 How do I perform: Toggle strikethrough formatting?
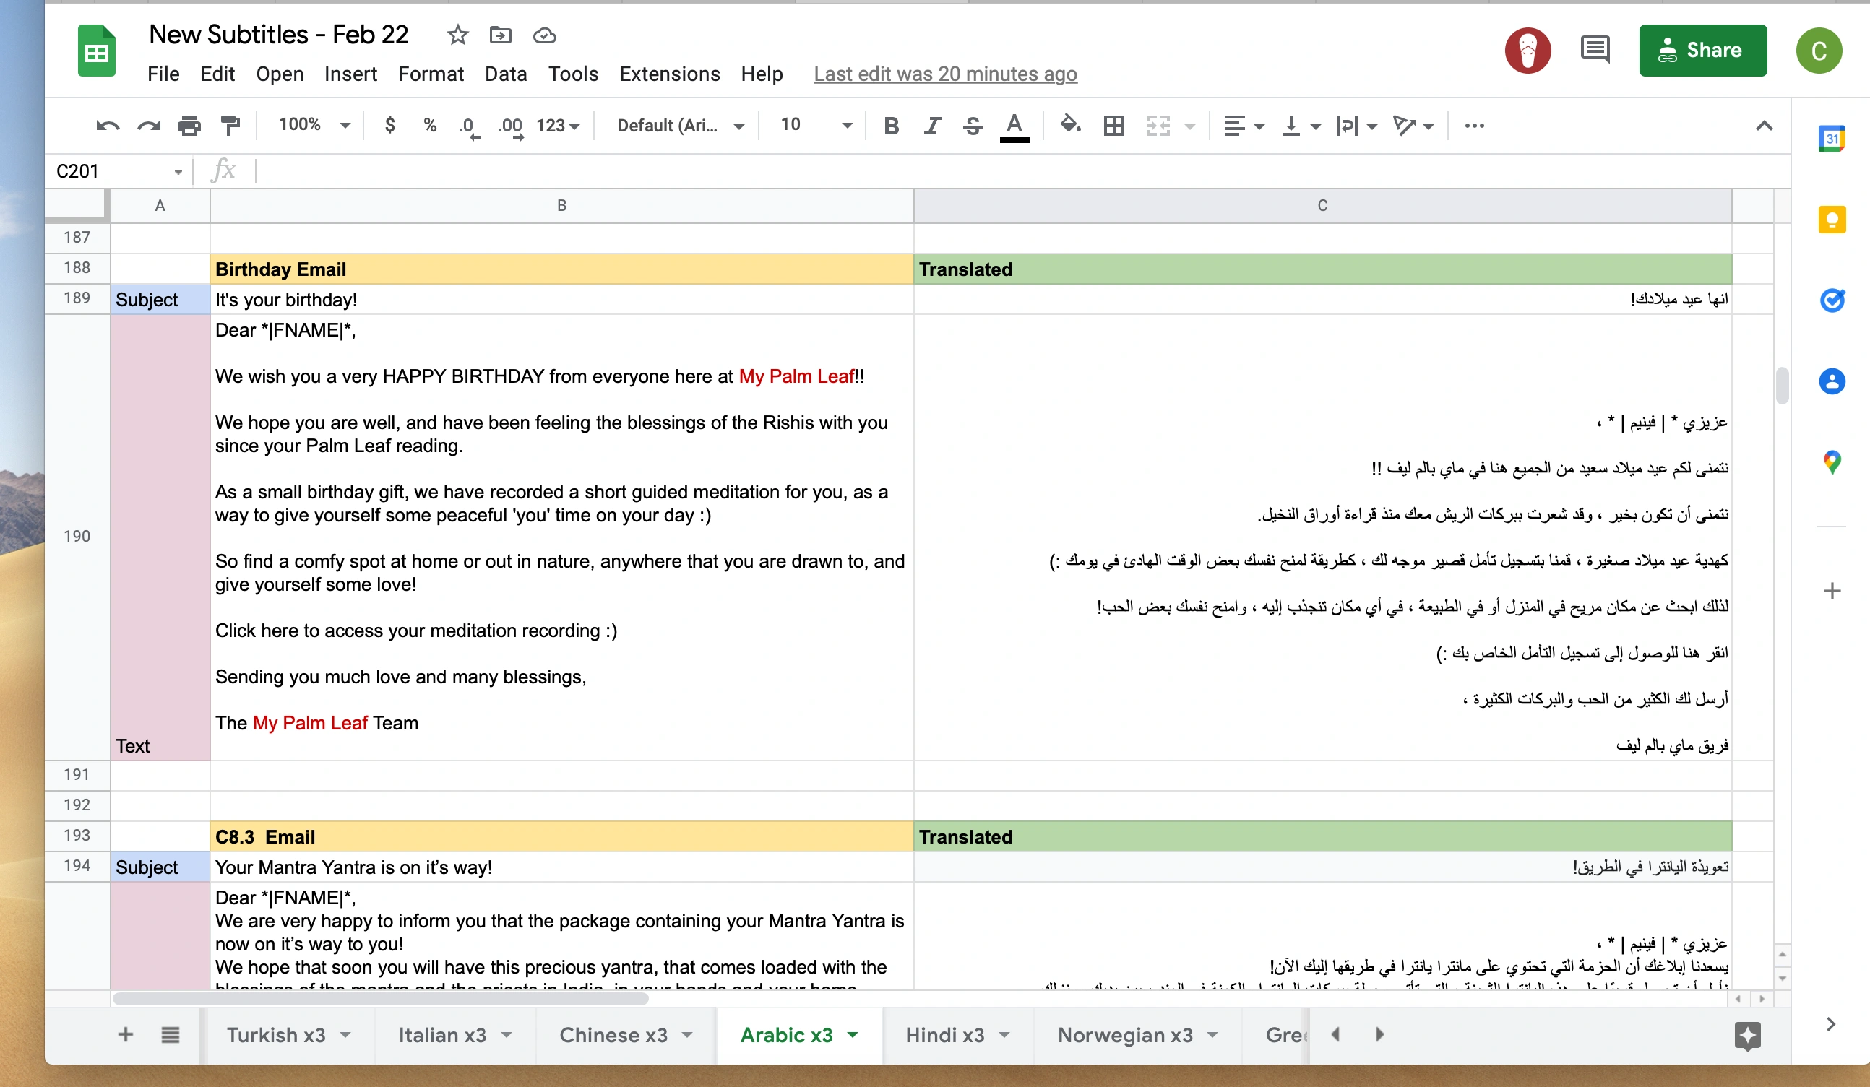click(x=973, y=126)
